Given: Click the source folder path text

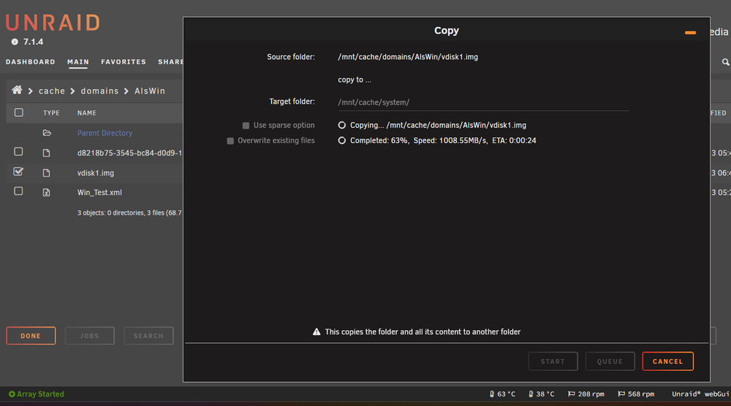Looking at the screenshot, I should (x=408, y=57).
